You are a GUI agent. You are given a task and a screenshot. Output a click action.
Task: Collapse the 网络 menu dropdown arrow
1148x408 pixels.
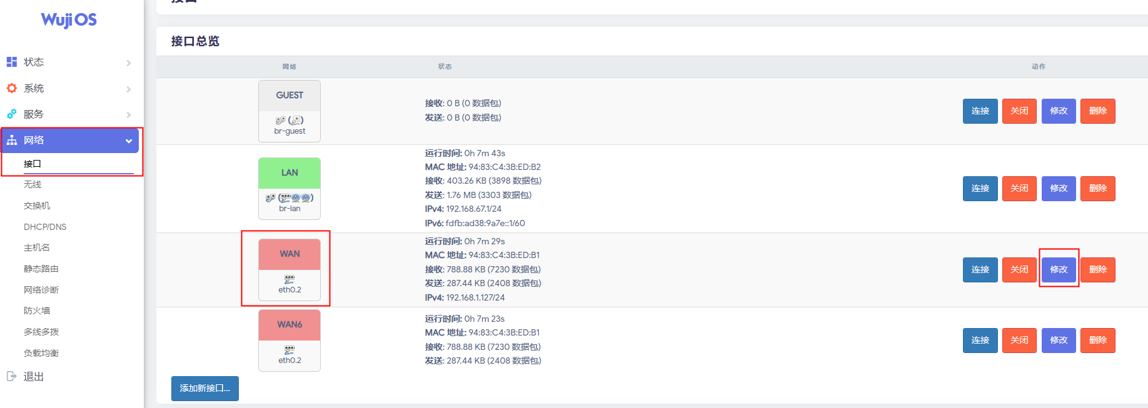pos(129,141)
